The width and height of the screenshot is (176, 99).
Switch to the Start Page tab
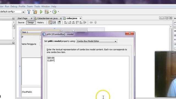click(23, 18)
